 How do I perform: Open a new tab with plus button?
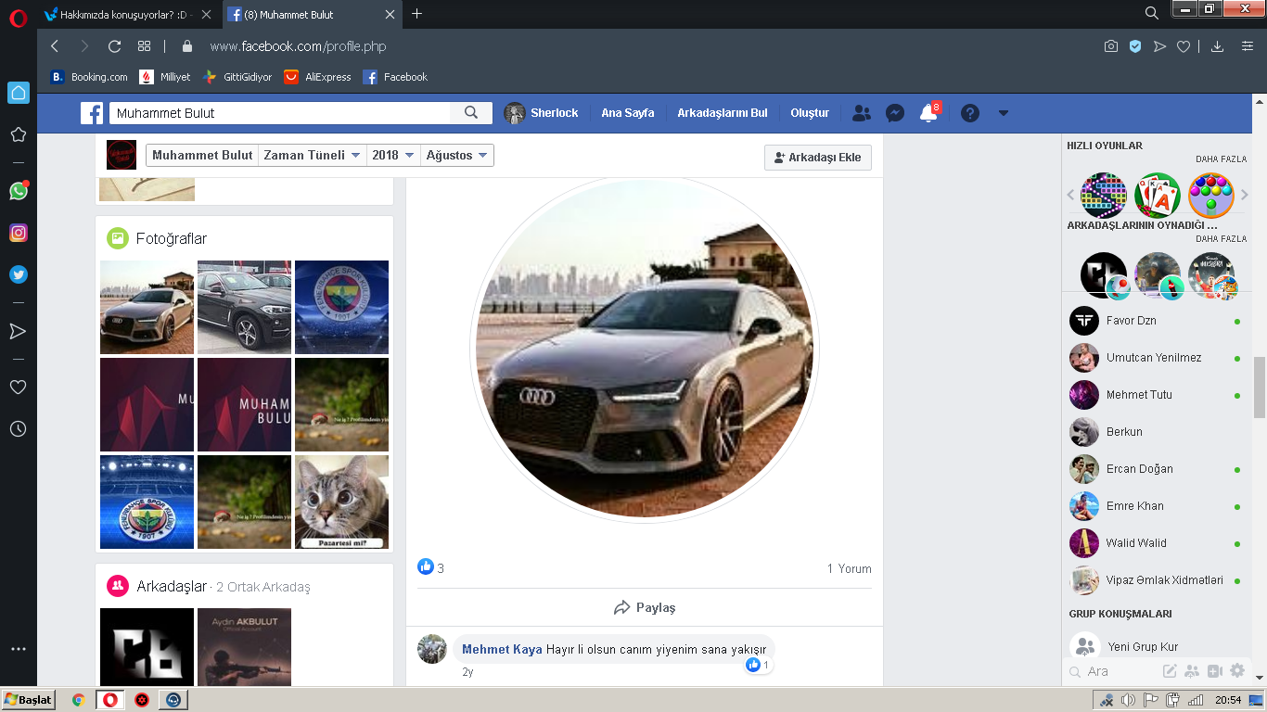417,14
